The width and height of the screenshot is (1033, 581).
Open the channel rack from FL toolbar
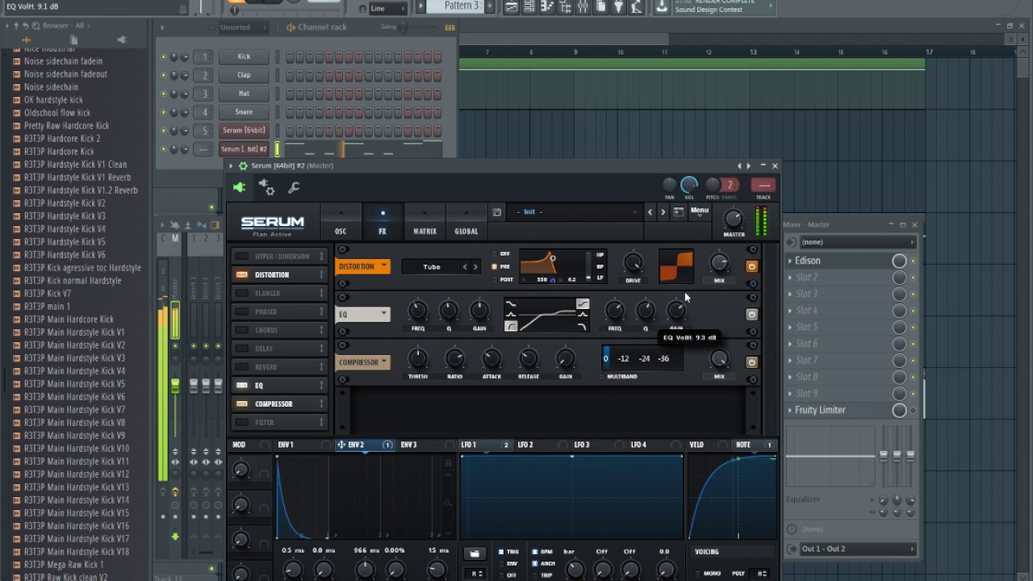point(529,7)
